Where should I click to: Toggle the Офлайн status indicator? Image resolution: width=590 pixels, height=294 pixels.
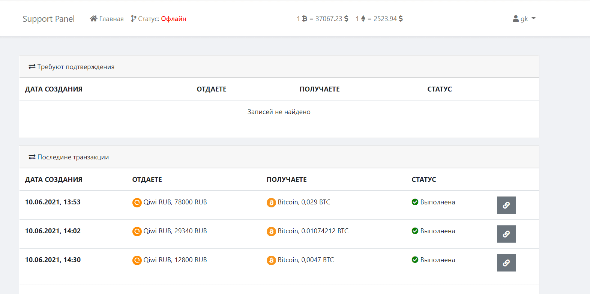pos(173,19)
